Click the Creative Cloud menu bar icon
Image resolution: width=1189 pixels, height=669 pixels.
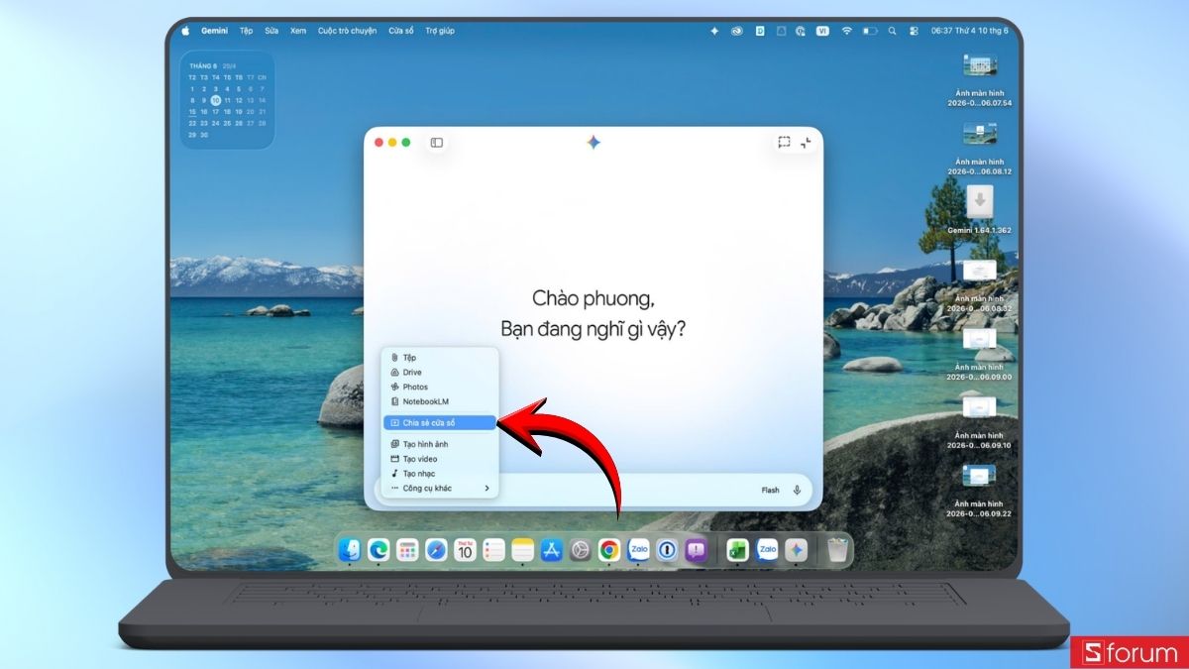click(737, 31)
